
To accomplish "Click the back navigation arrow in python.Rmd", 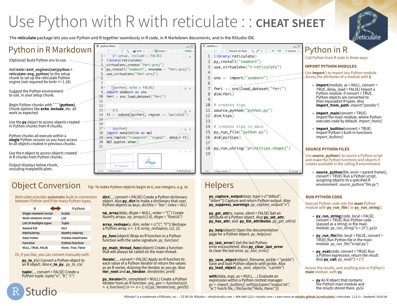I will tap(98, 51).
